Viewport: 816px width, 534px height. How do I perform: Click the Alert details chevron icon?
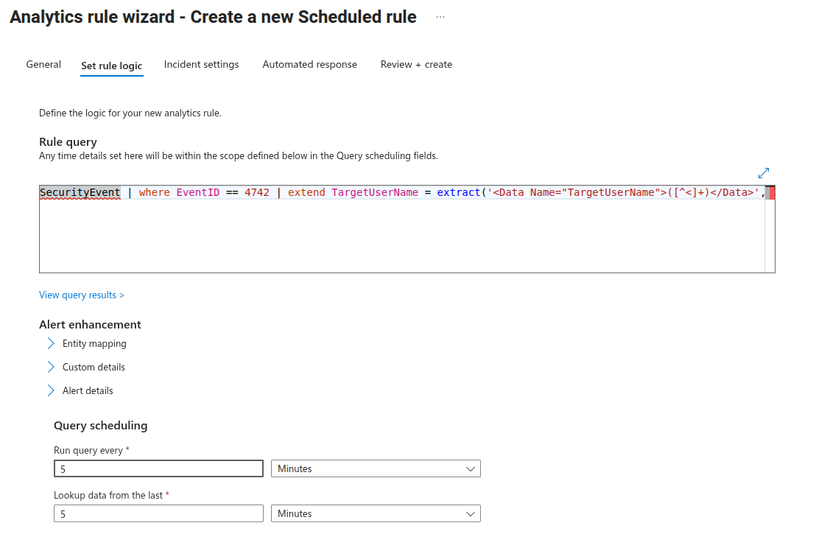click(51, 390)
